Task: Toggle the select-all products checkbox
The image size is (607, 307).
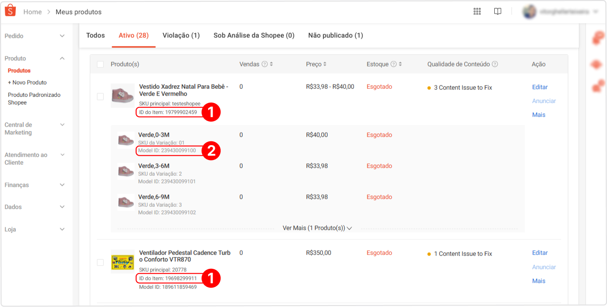Action: tap(100, 64)
